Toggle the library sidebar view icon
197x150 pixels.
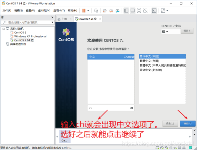pos(126,11)
